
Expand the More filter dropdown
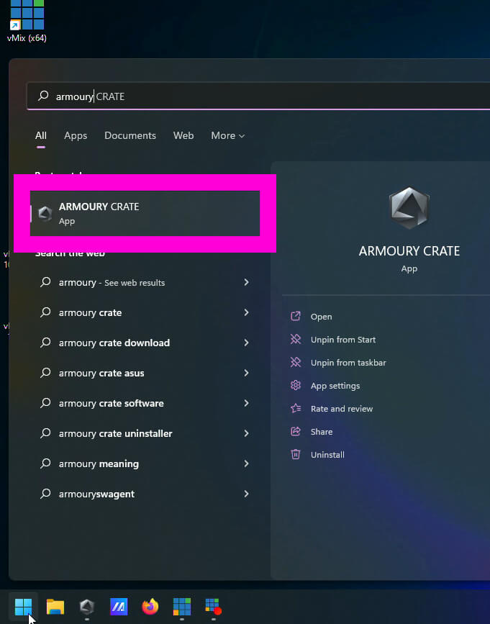point(227,135)
